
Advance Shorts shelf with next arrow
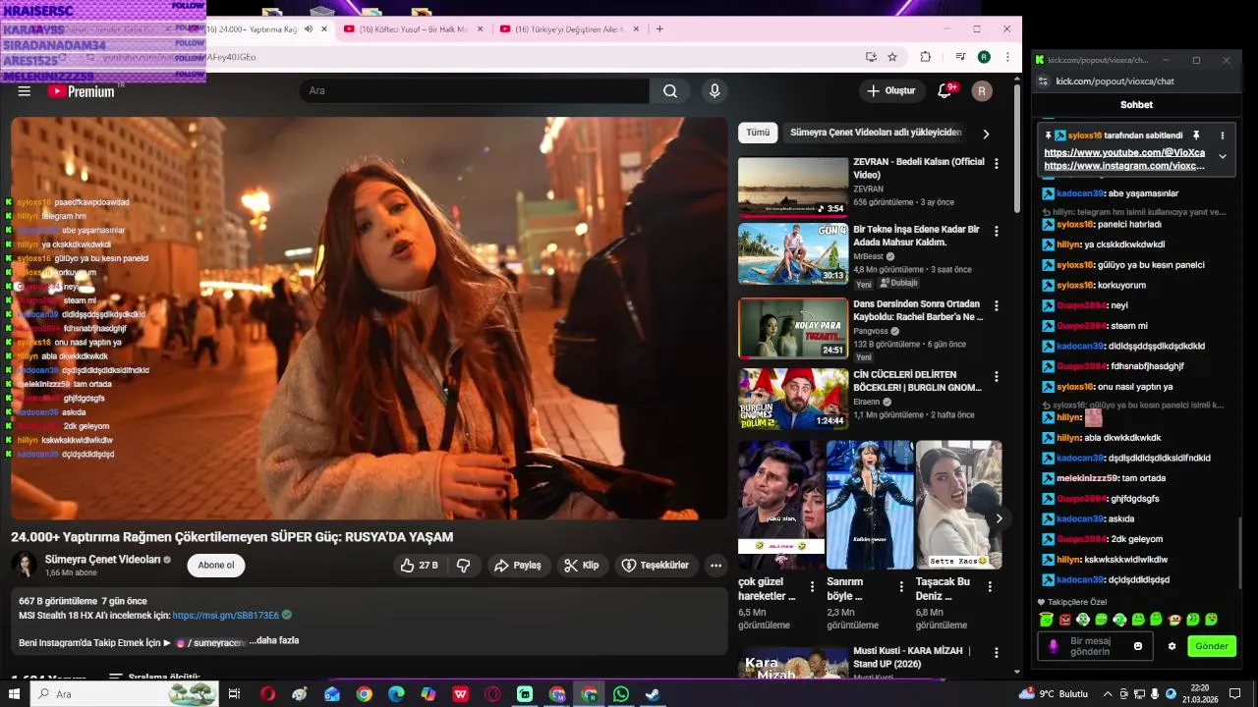tap(999, 518)
